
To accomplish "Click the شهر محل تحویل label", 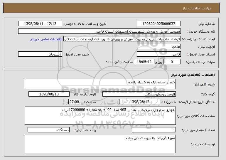I will (x=76, y=54).
